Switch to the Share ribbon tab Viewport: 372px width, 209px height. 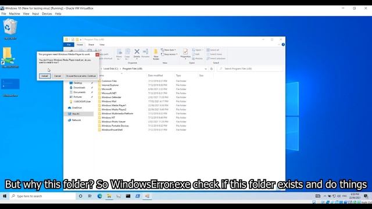pos(91,45)
